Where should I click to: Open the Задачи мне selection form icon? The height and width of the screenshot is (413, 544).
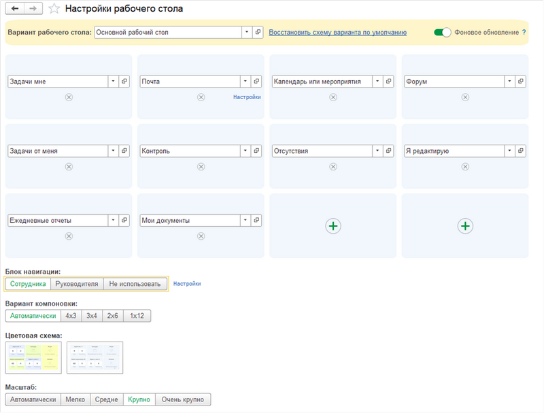pyautogui.click(x=124, y=82)
